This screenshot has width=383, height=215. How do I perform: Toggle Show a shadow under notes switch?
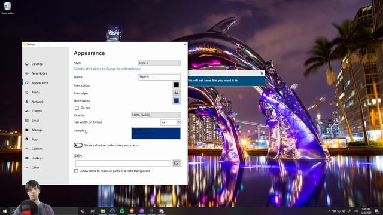(x=78, y=145)
